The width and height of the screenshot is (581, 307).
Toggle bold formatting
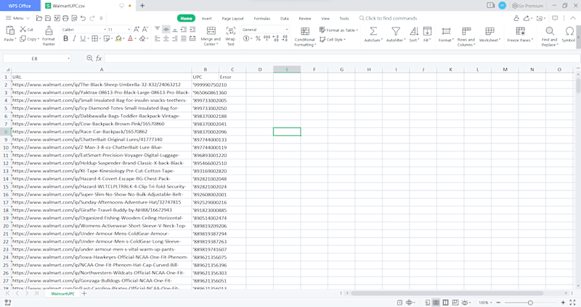[65, 38]
